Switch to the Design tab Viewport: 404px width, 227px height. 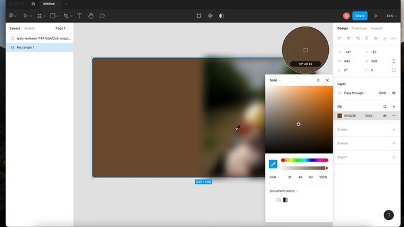tap(342, 28)
